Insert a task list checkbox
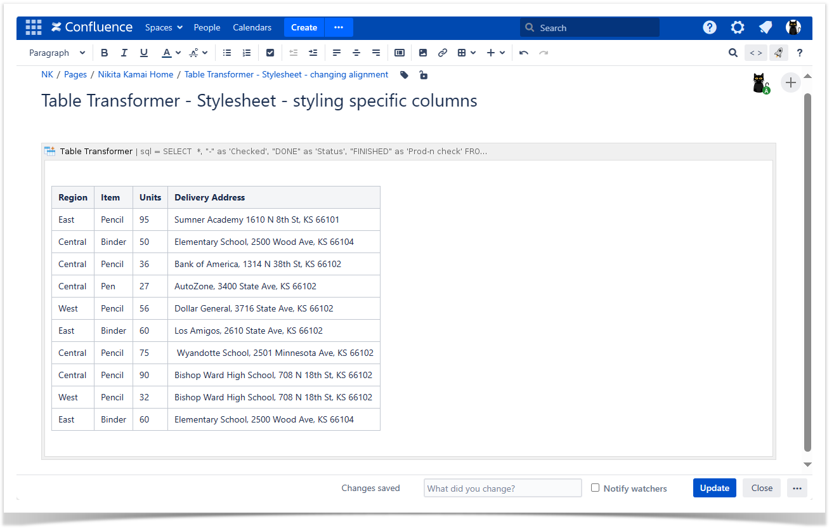Screen dimensions: 834x531 [270, 53]
